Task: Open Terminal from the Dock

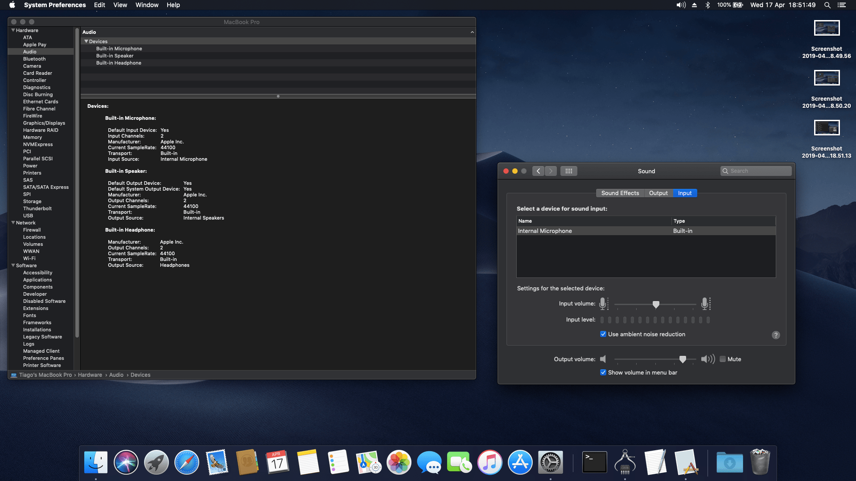Action: [x=595, y=462]
